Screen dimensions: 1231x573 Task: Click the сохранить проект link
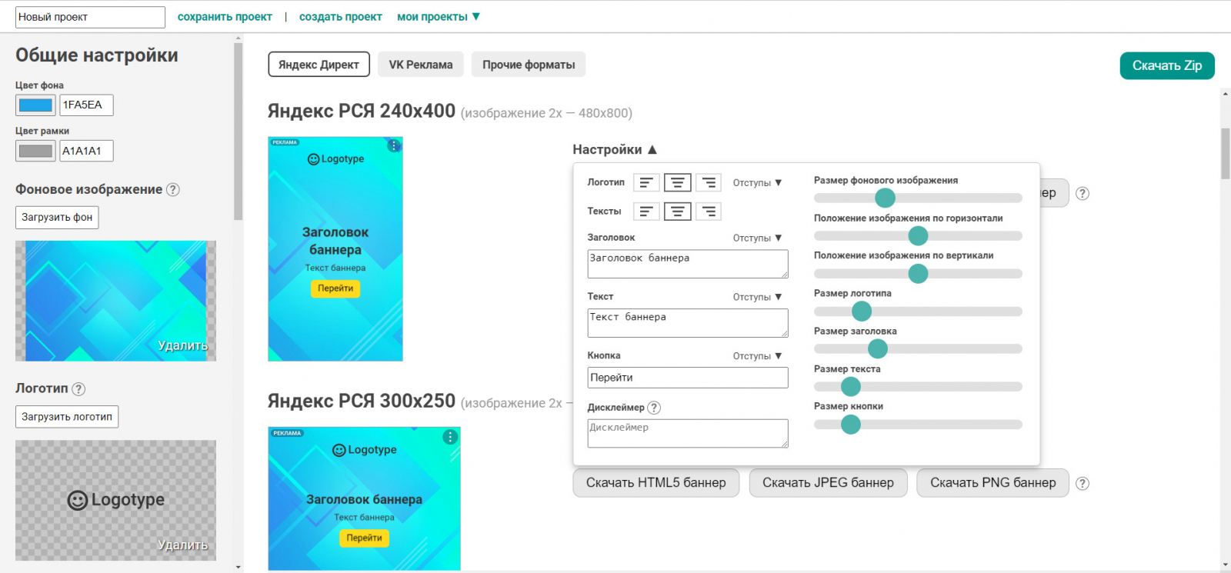(225, 17)
